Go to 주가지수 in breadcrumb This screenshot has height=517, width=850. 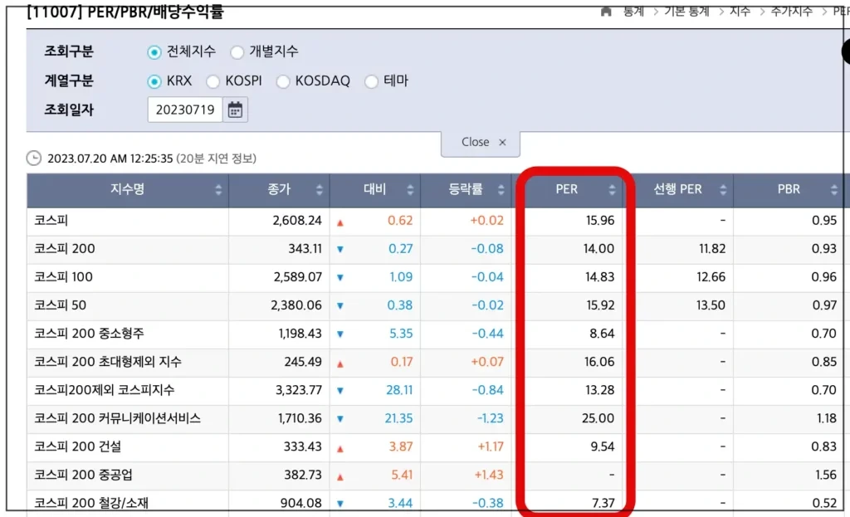pyautogui.click(x=791, y=11)
